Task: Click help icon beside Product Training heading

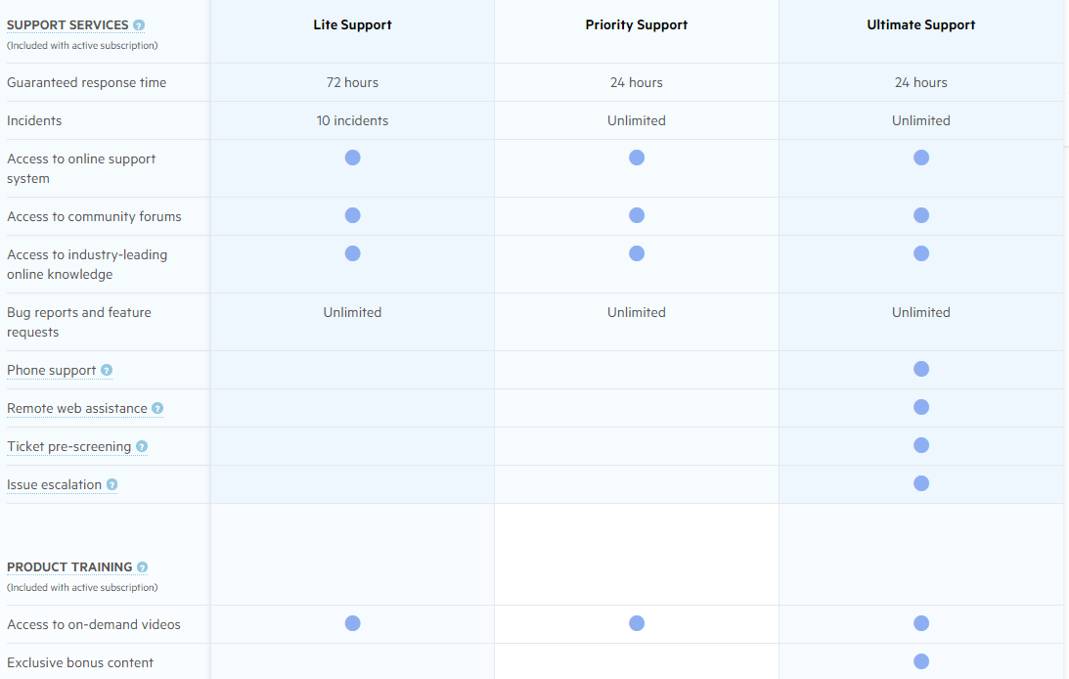Action: click(143, 567)
